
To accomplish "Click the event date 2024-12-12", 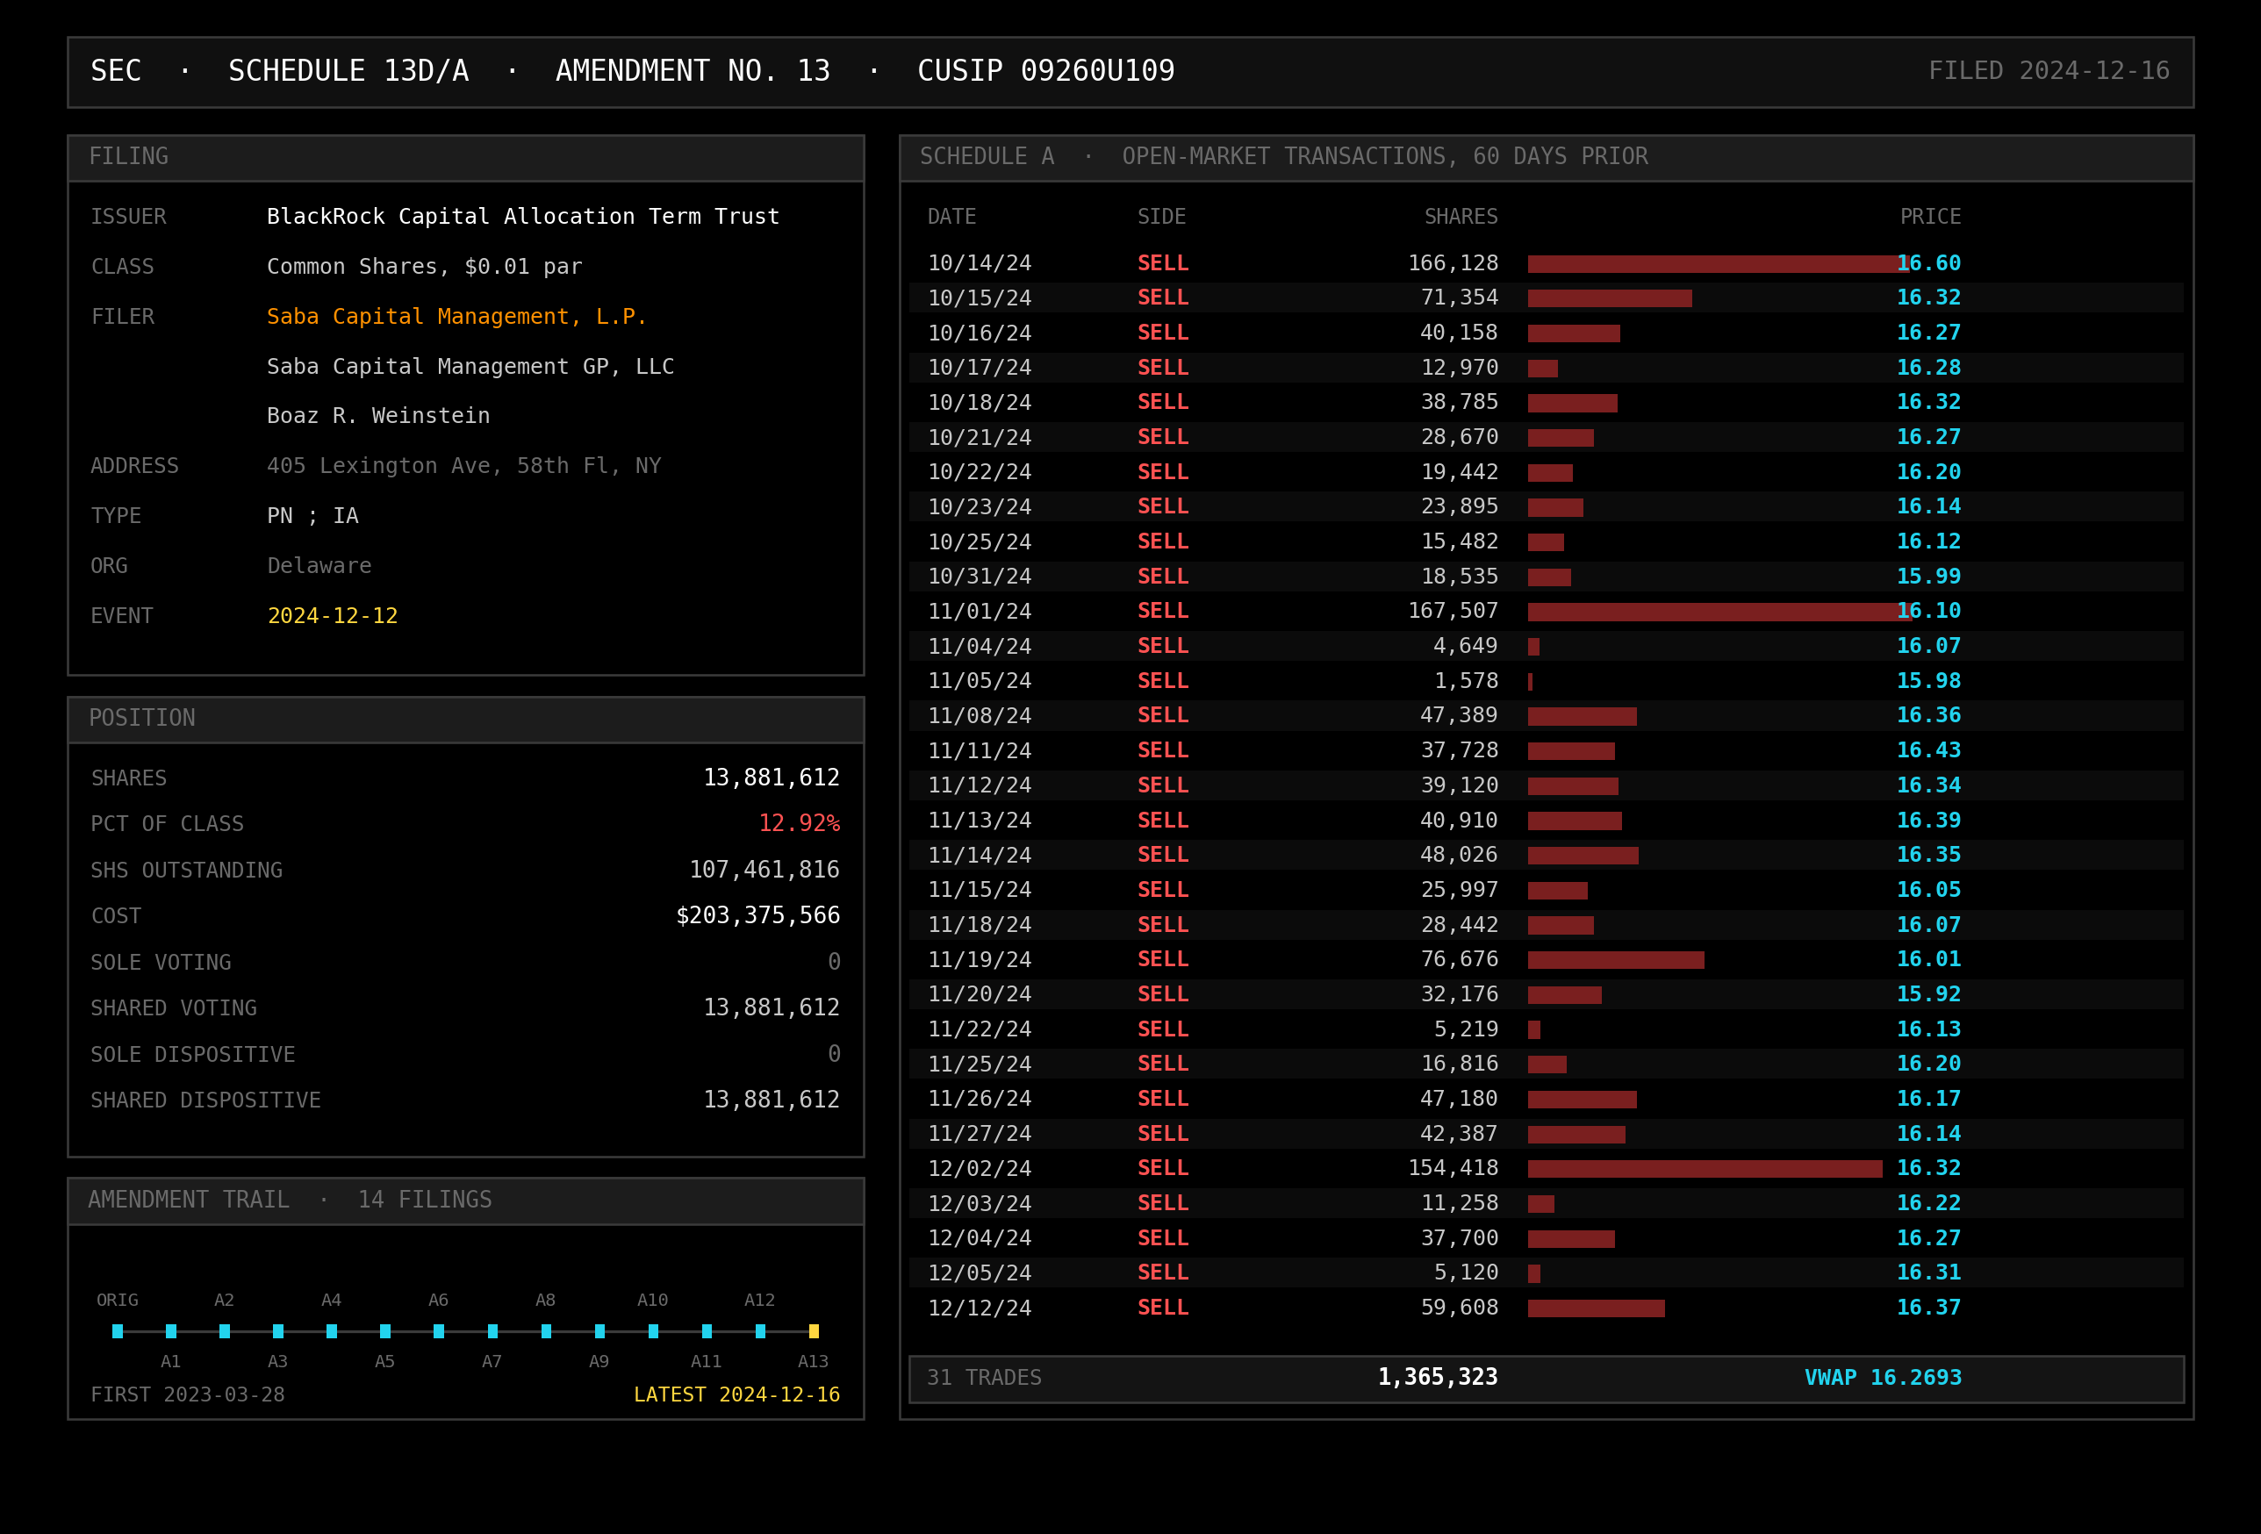I will click(x=333, y=616).
